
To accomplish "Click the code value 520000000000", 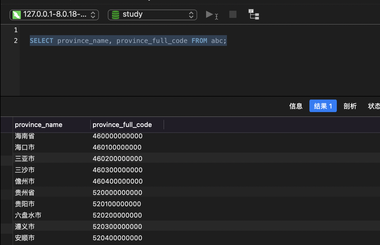I will click(118, 193).
